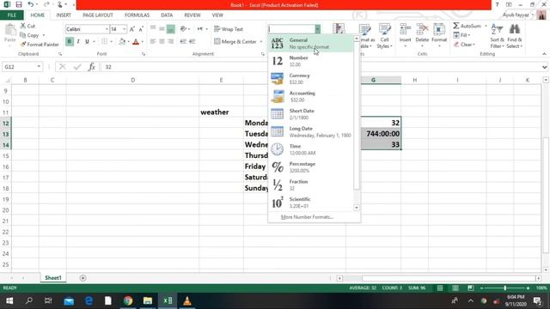Open the Borders icon in Font group
Image resolution: width=550 pixels, height=309 pixels.
click(105, 41)
